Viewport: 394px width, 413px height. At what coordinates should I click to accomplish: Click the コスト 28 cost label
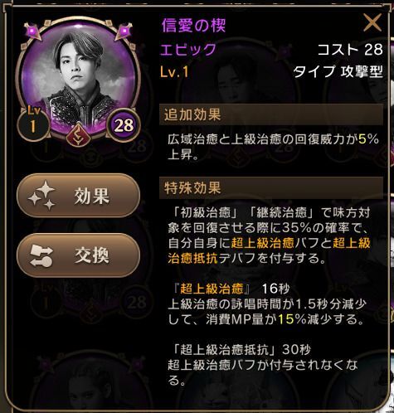350,50
